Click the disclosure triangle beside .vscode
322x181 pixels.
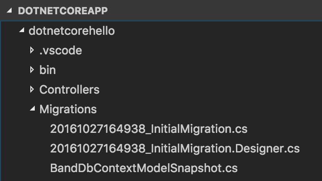pos(32,50)
